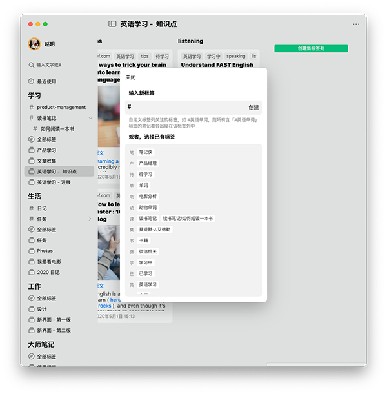Click the notebook icon beside Photos
Viewport: 387px width, 394px height.
point(31,251)
